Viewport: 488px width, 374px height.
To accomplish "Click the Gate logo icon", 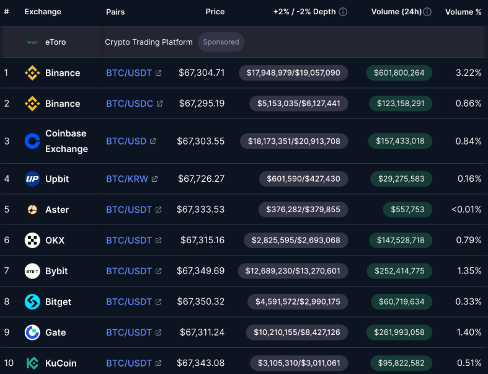I will (32, 332).
